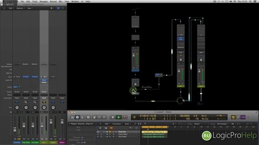Open the Mix menu
This screenshot has width=259, height=145.
[x=61, y=1]
